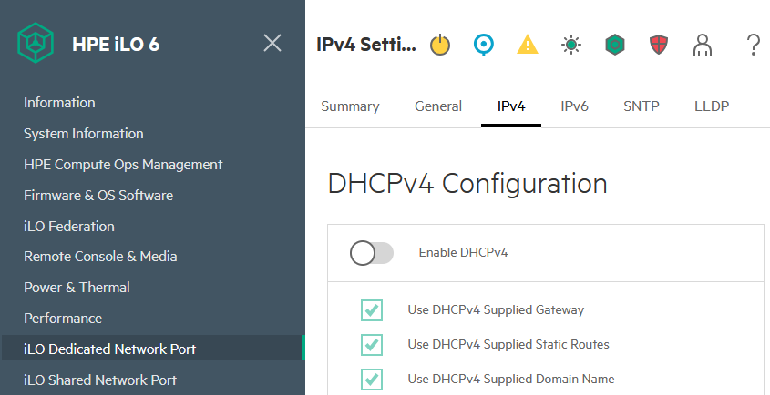This screenshot has width=770, height=395.
Task: Uncheck Use DHCPv4 Supplied Domain Name
Action: 372,379
